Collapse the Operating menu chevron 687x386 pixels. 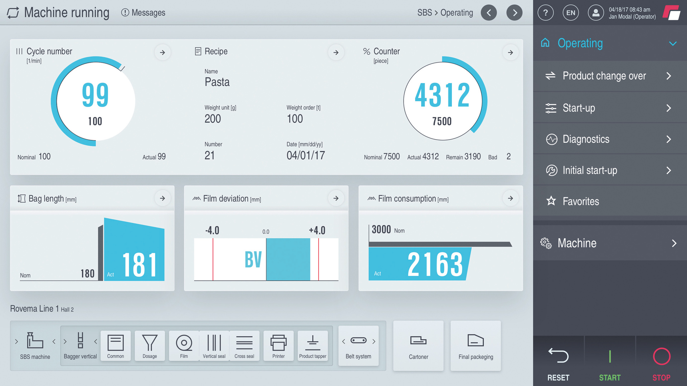pos(673,43)
